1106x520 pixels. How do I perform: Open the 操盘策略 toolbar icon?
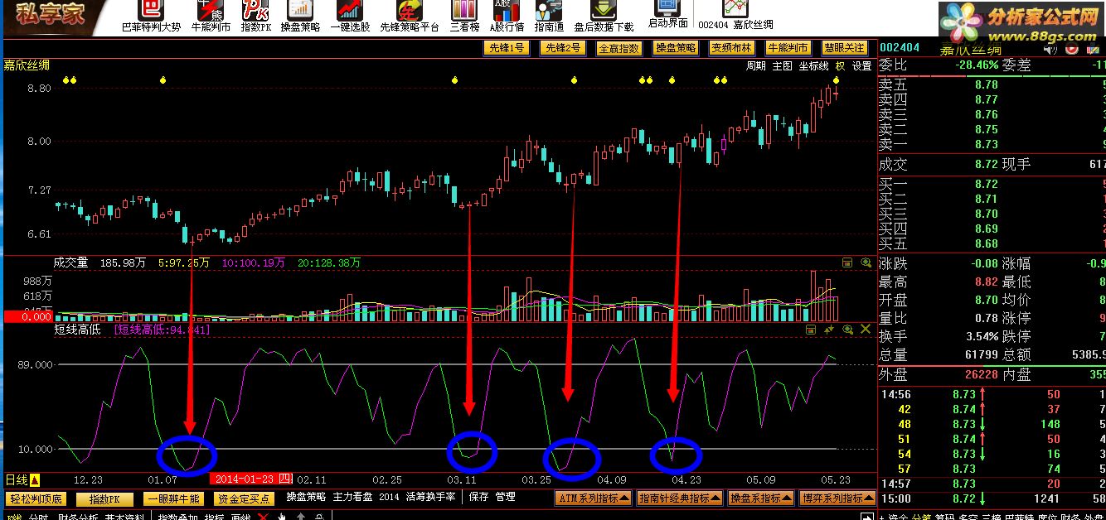tap(302, 10)
